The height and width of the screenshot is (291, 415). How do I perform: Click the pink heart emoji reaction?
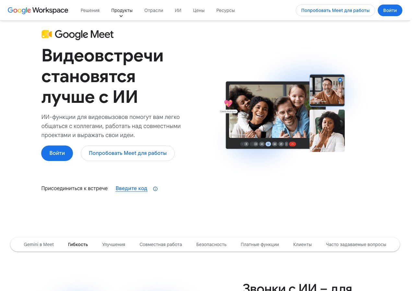228,103
